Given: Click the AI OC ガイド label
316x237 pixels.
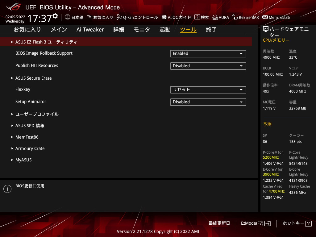Looking at the screenshot, I should 179,18.
